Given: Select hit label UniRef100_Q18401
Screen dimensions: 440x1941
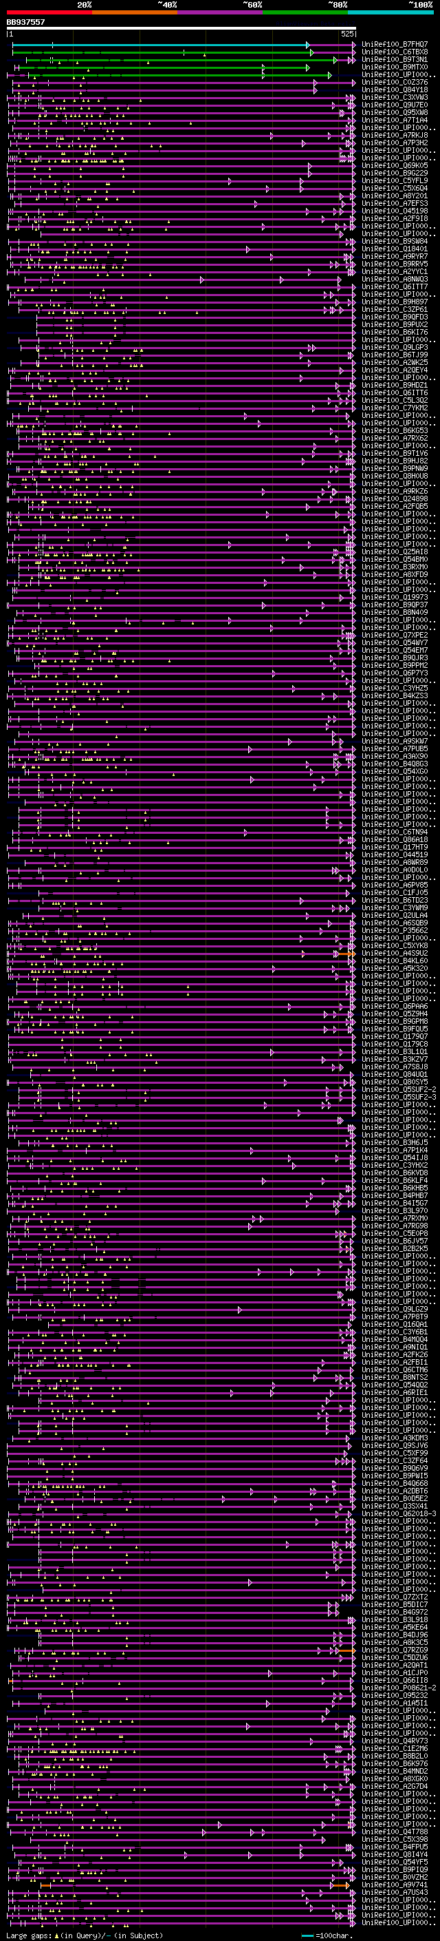Looking at the screenshot, I should tap(395, 249).
